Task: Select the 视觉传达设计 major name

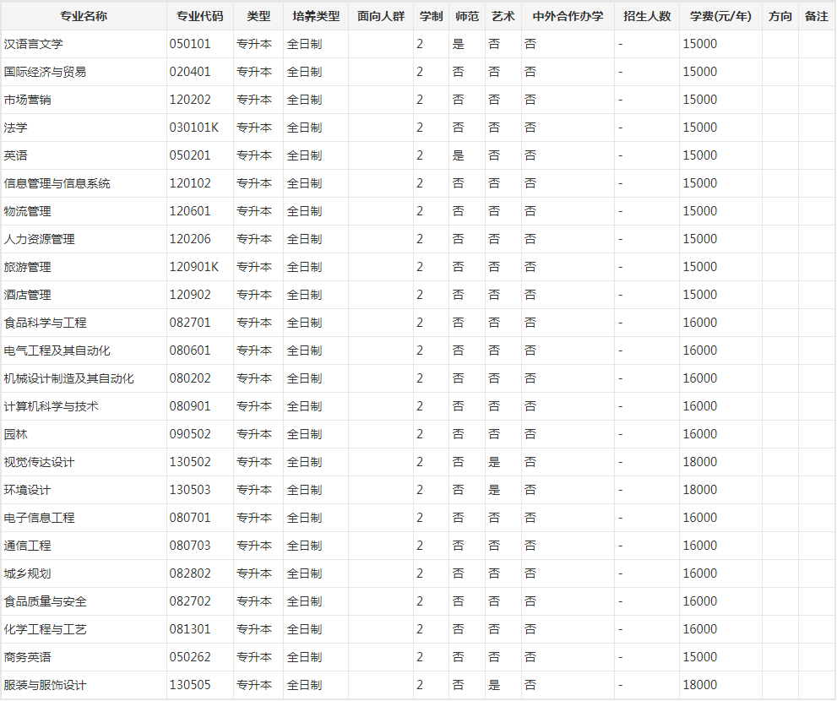Action: point(39,462)
